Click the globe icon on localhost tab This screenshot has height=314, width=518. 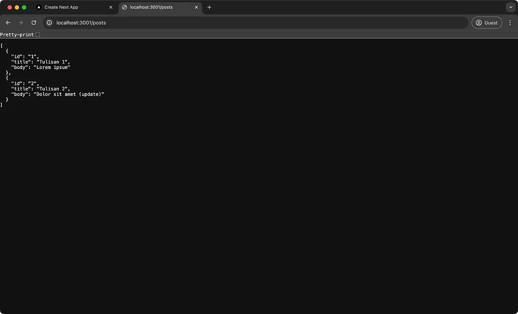(x=125, y=7)
